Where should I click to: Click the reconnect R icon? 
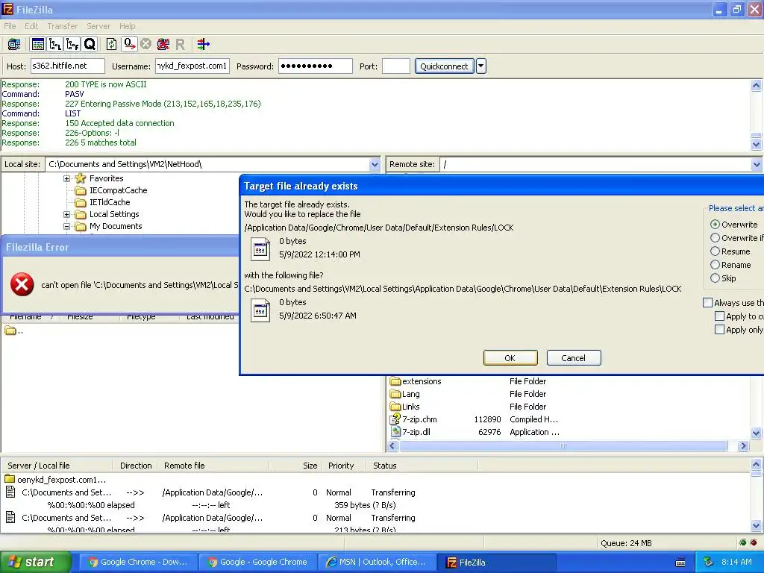[x=181, y=45]
